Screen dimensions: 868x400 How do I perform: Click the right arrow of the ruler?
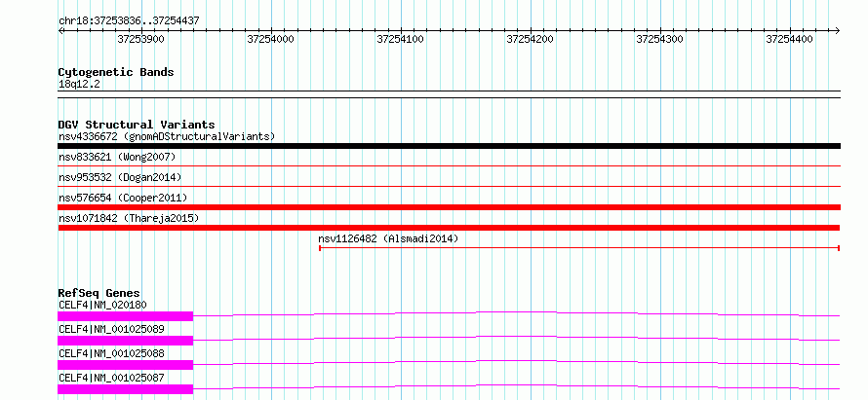pos(837,30)
